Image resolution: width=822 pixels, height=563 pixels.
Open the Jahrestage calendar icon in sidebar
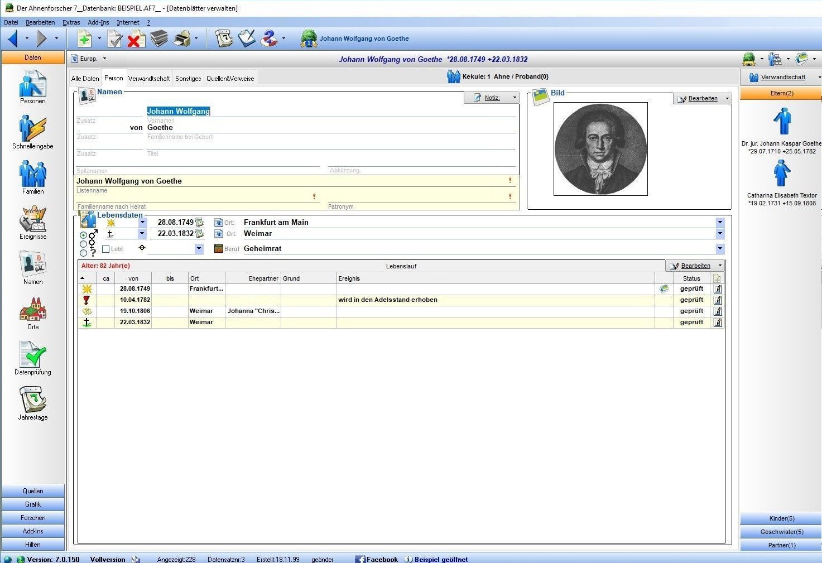pyautogui.click(x=32, y=402)
